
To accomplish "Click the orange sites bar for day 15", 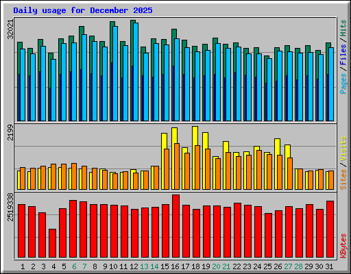I will point(167,169).
